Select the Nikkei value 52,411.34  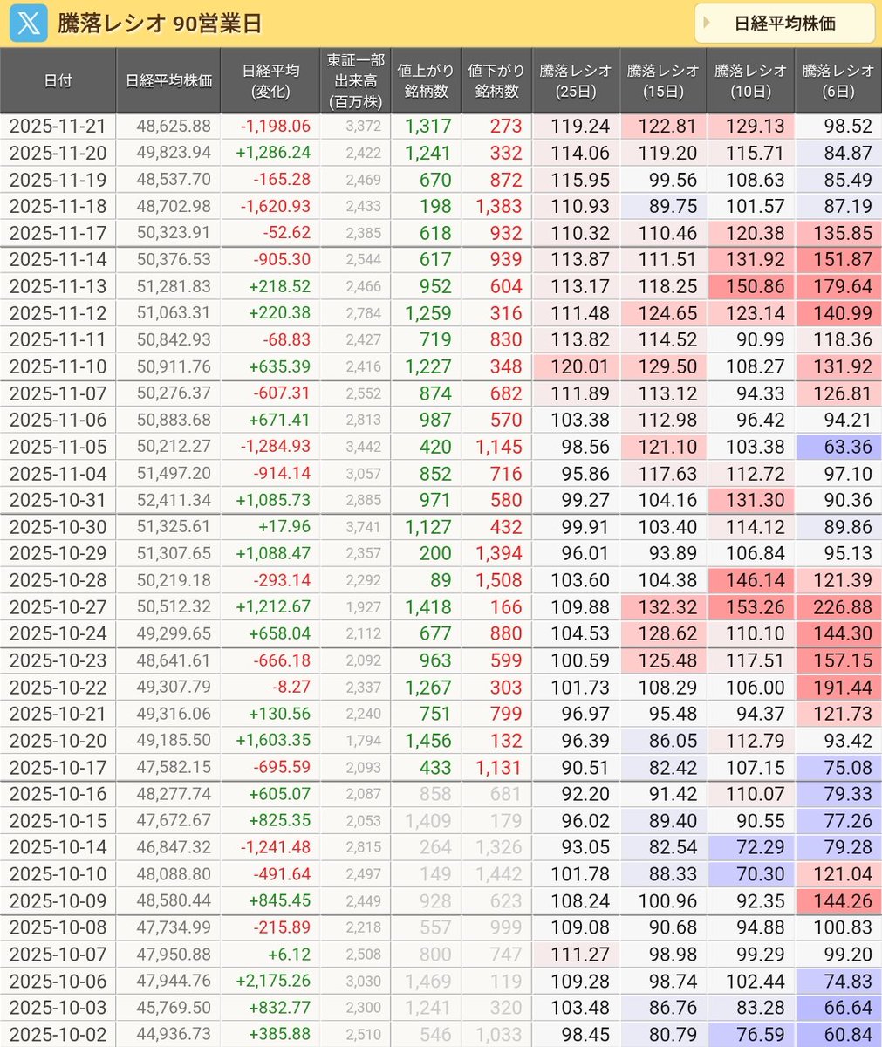(x=174, y=500)
